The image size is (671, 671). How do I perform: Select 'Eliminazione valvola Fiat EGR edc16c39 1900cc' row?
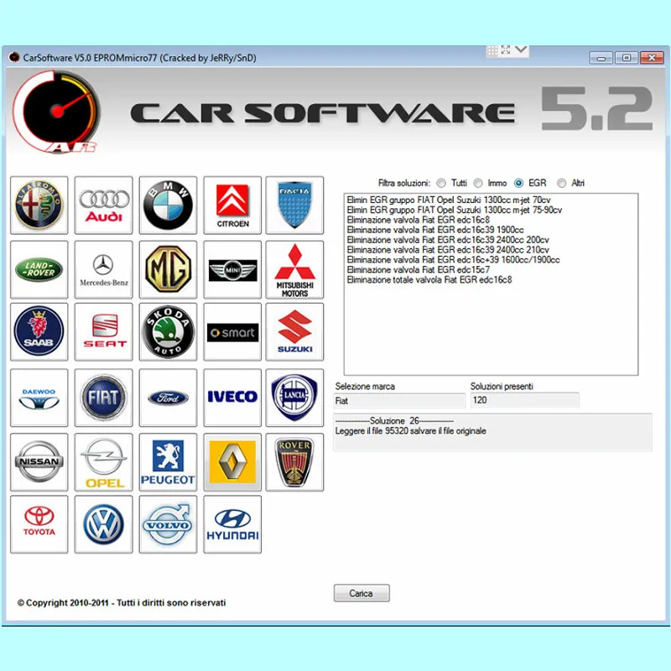435,230
